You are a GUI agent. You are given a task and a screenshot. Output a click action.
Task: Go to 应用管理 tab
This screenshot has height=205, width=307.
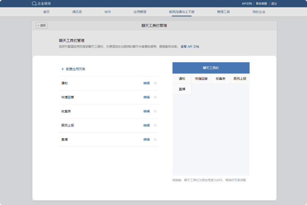[x=140, y=12]
